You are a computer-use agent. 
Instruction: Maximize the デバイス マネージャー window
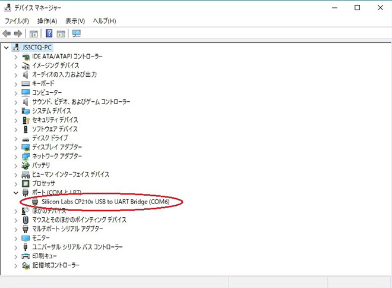coord(357,8)
